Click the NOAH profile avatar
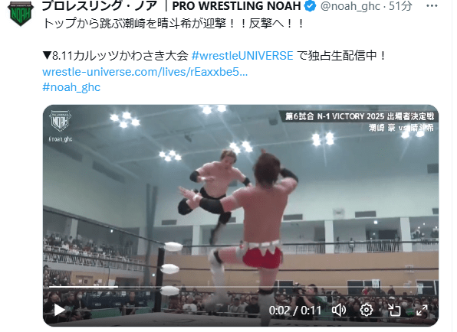Screen dimensions: 457x332 point(21,13)
